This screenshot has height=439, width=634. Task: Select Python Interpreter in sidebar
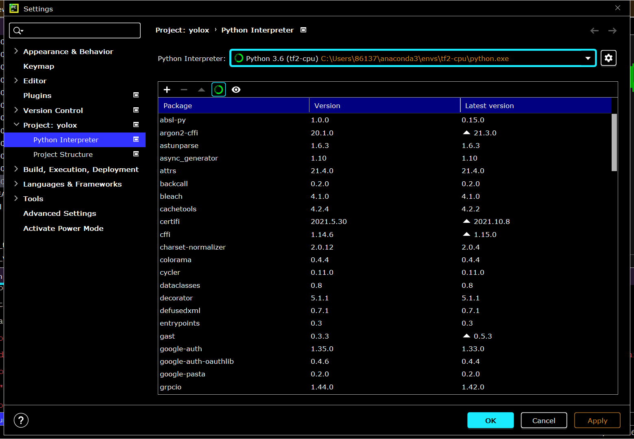coord(75,140)
